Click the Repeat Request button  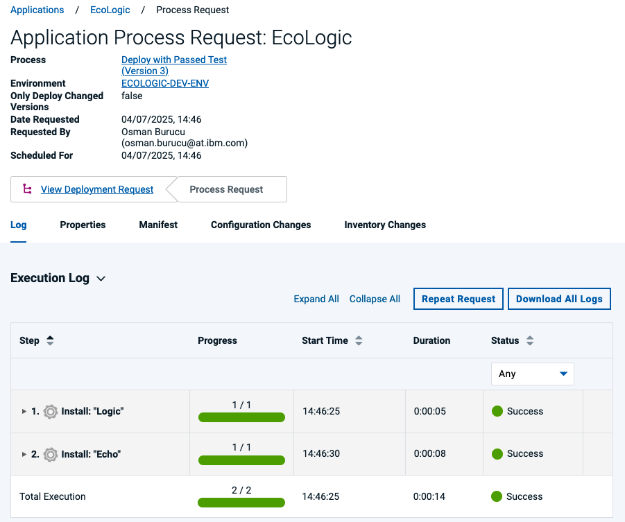tap(459, 299)
